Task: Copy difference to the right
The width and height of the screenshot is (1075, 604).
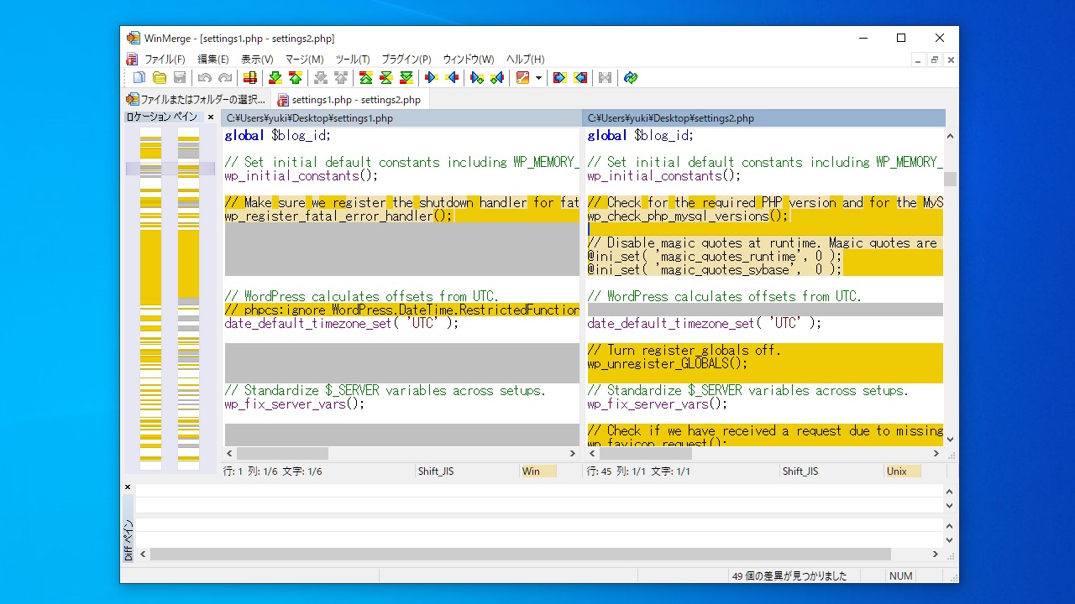Action: 432,78
